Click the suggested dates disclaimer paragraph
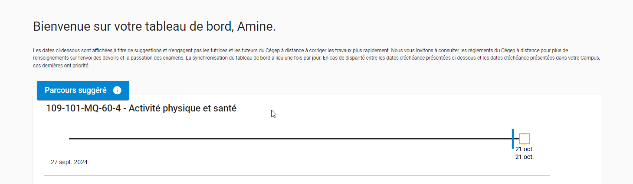 coord(260,58)
